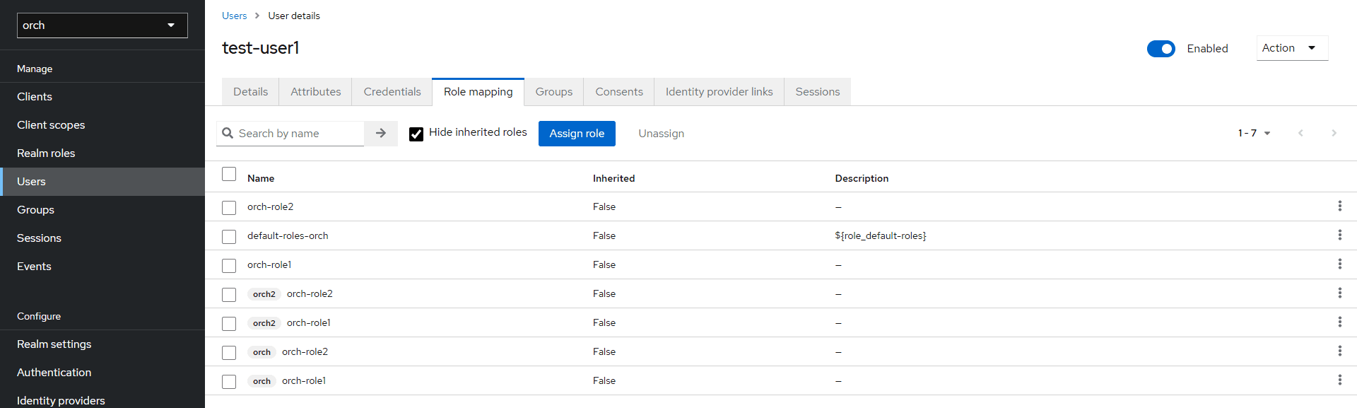Go to Users breadcrumb link

pos(234,16)
